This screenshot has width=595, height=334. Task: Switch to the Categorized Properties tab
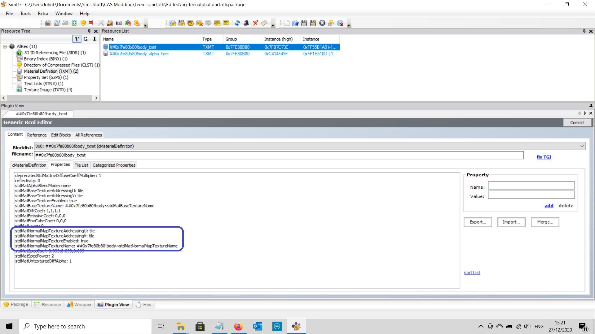pyautogui.click(x=114, y=165)
